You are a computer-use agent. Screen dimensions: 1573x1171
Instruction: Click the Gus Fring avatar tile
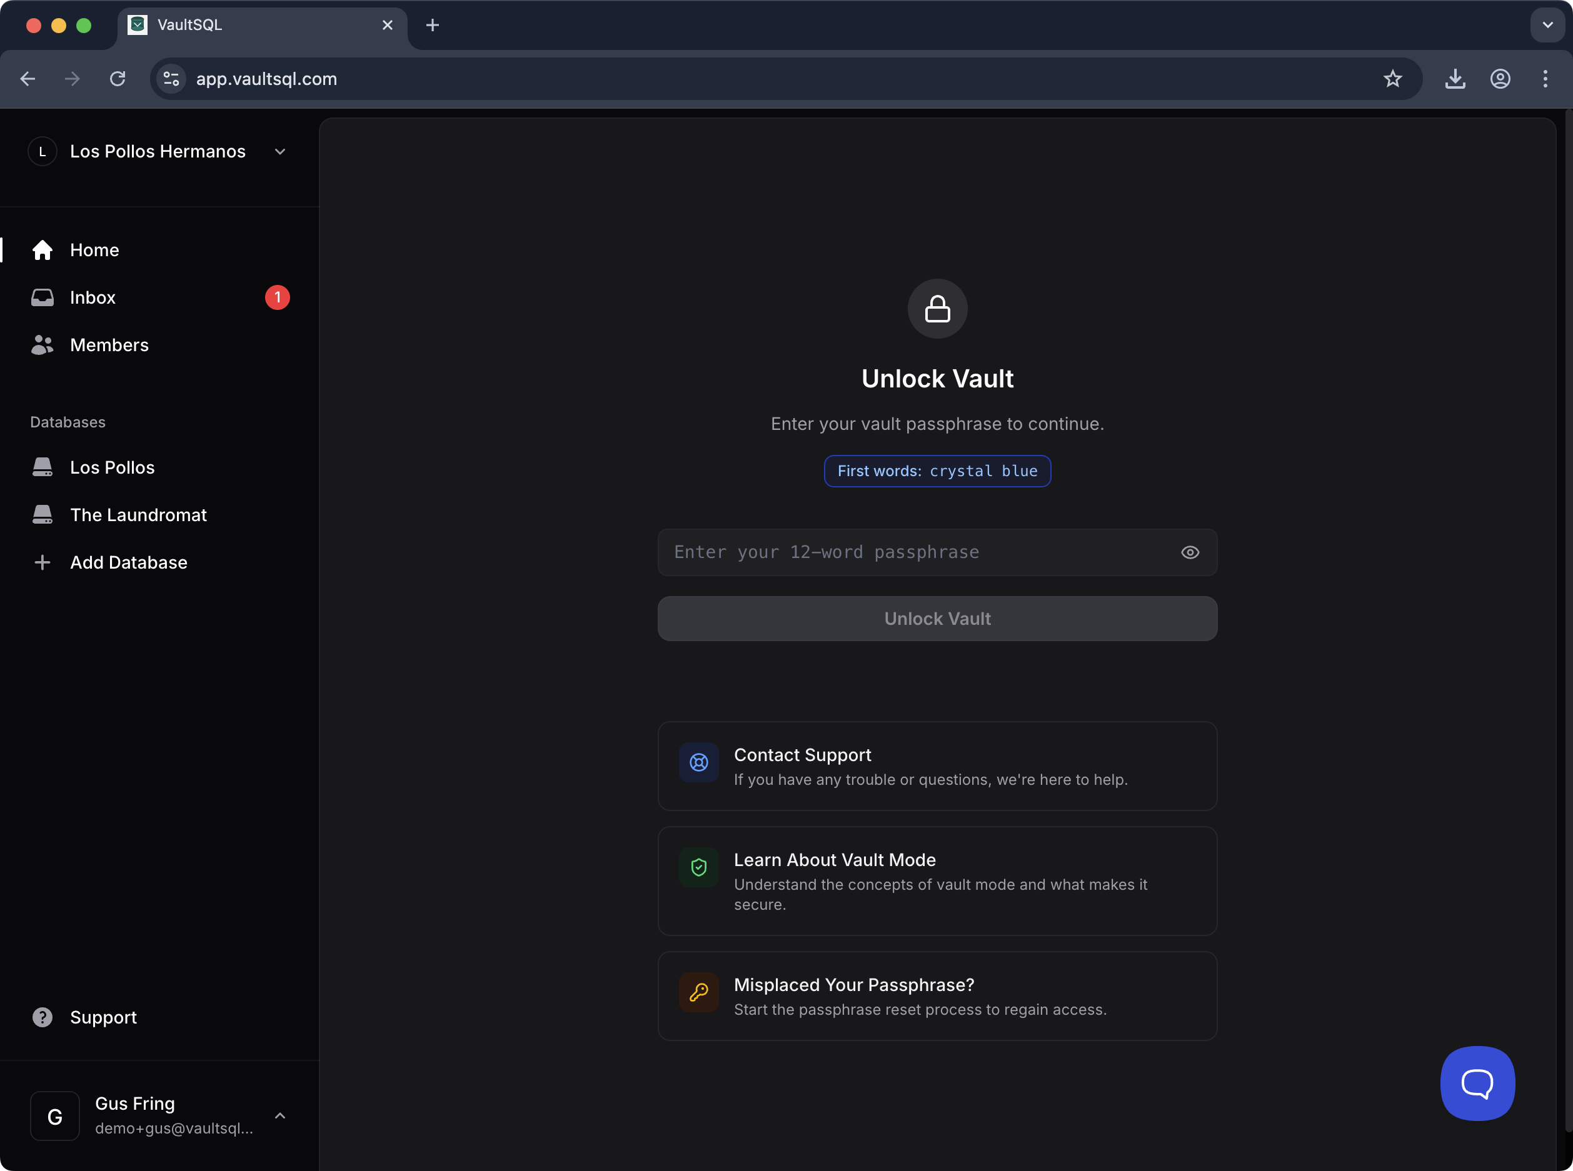pyautogui.click(x=54, y=1117)
